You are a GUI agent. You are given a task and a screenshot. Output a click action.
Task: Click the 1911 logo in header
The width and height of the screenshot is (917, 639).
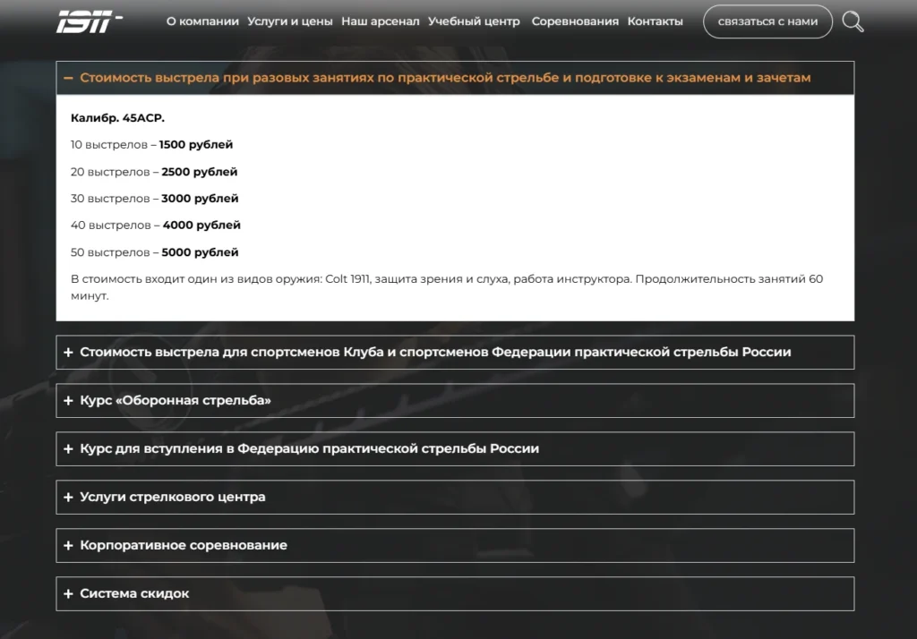(89, 21)
